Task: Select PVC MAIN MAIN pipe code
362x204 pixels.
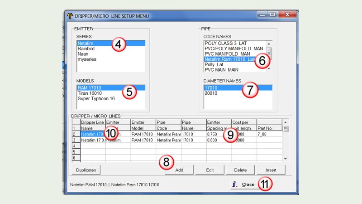Action: click(x=235, y=70)
